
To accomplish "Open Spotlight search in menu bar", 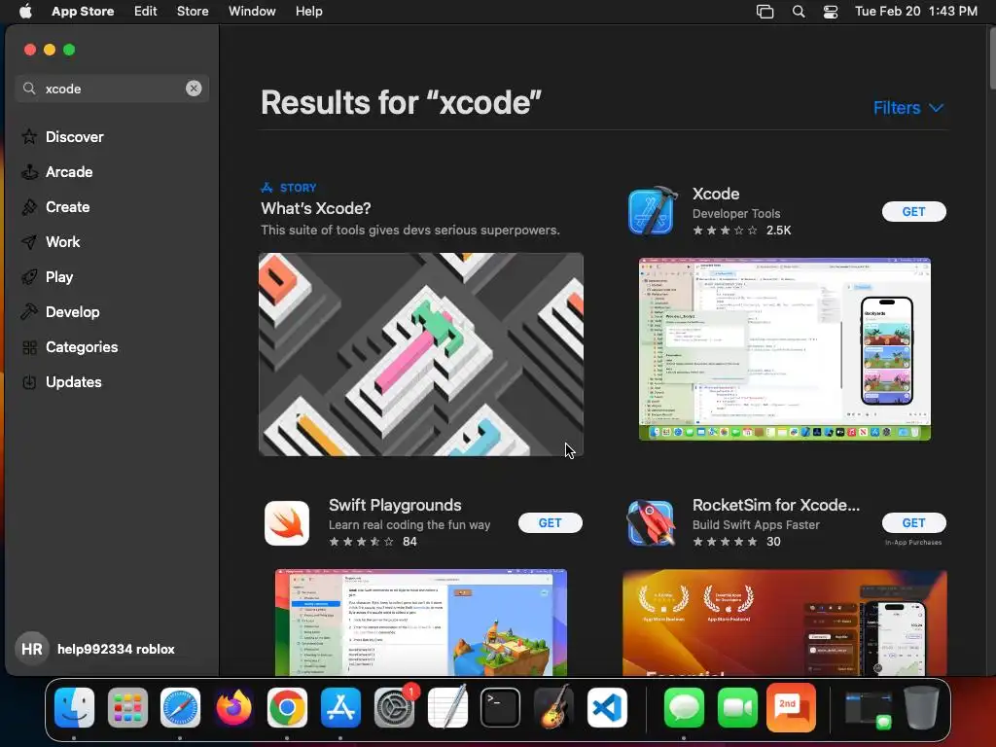I will tap(799, 12).
